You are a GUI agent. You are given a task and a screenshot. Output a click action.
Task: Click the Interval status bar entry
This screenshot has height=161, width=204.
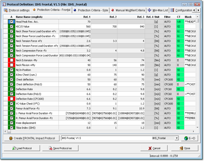point(164,156)
